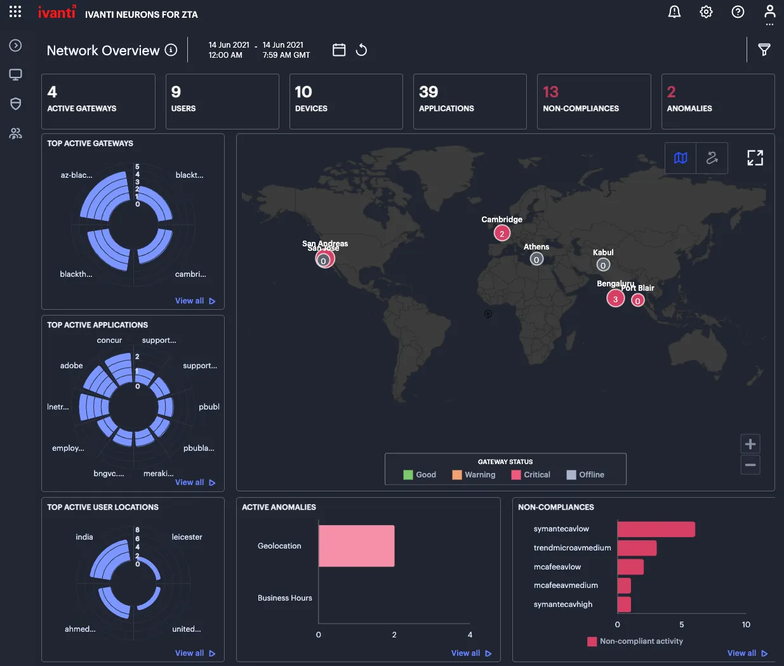The image size is (784, 666).
Task: Click the Athens gateway marker
Action: pos(536,259)
